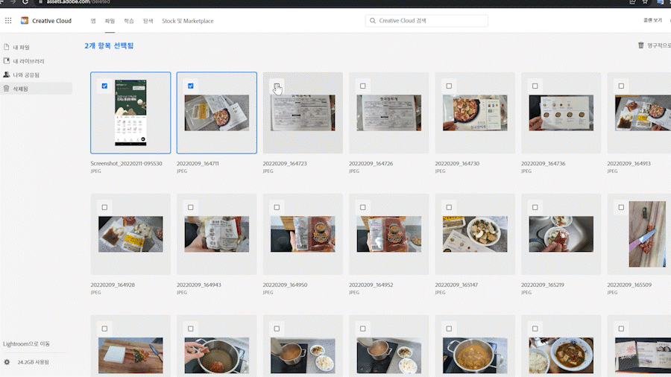671x377 pixels.
Task: Click the trash icon for permanent delete
Action: tap(640, 45)
